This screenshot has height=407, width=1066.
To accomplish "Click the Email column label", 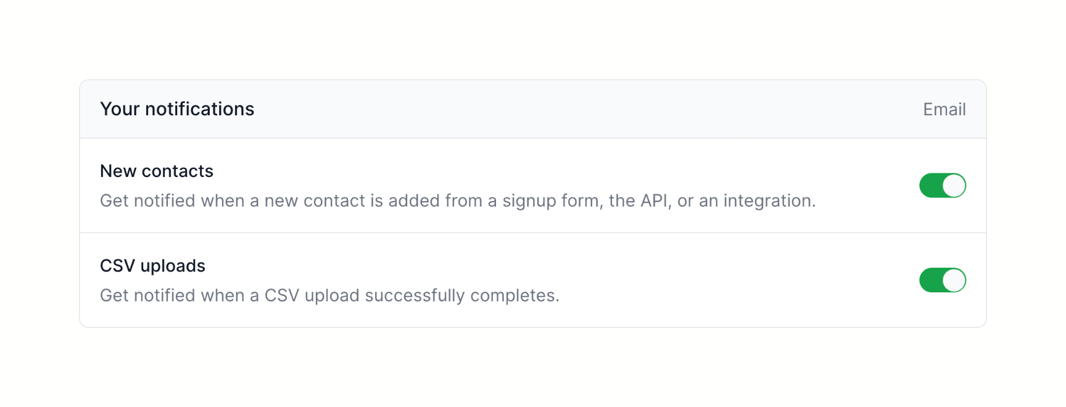I will (944, 110).
